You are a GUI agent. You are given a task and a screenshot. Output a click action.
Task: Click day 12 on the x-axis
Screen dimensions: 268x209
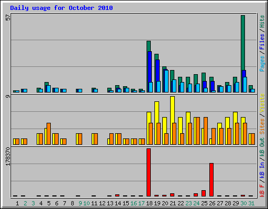[102, 203]
